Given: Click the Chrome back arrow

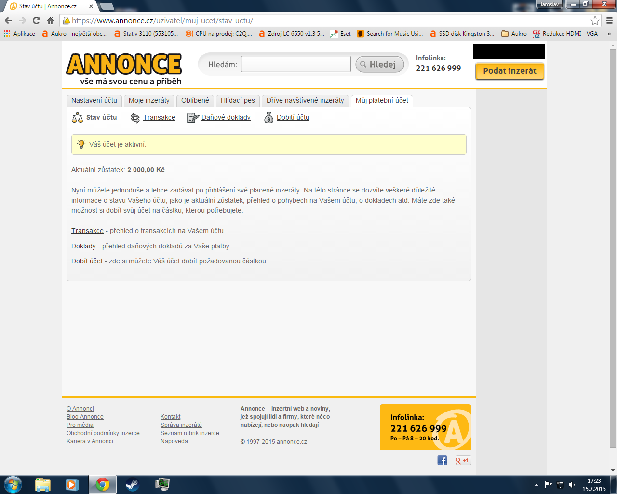Looking at the screenshot, I should tap(8, 21).
